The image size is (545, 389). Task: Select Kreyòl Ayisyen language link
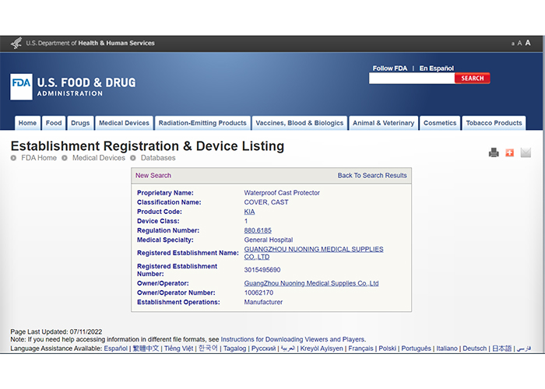(x=322, y=349)
